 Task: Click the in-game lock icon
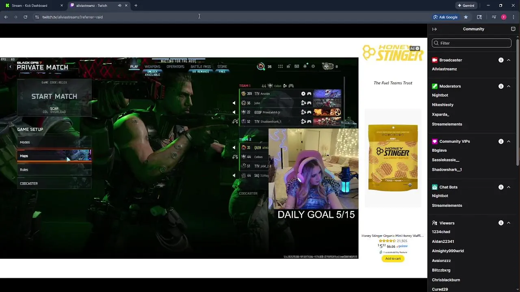[288, 67]
